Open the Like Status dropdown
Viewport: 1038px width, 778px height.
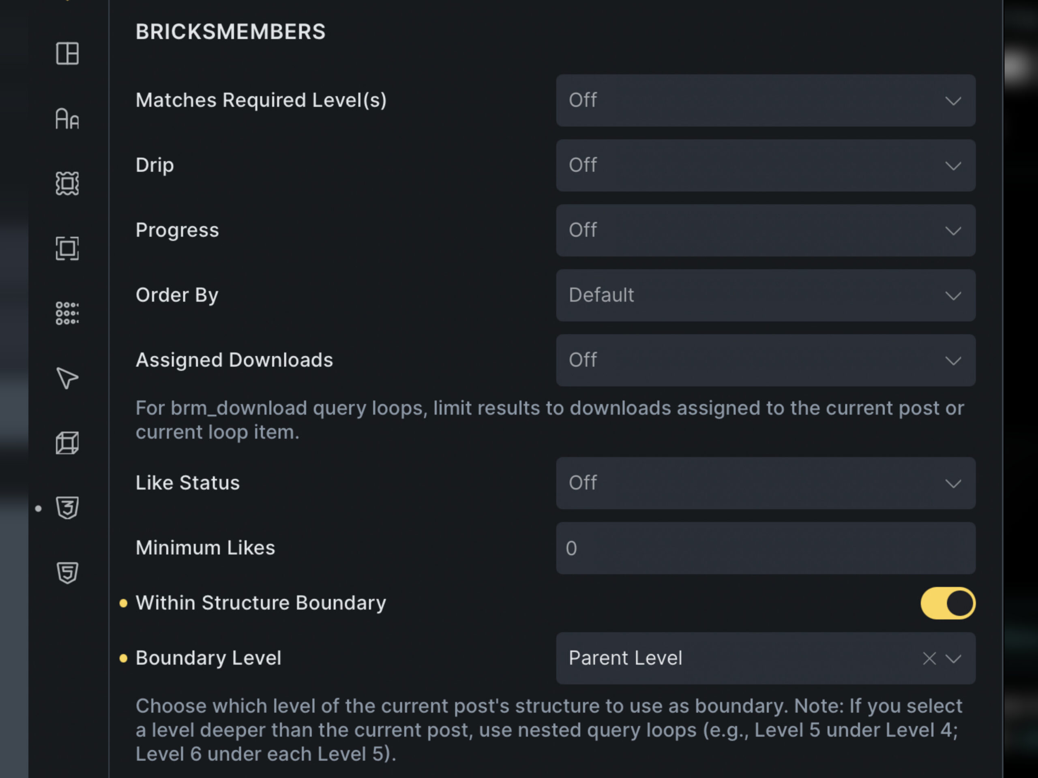pyautogui.click(x=766, y=483)
